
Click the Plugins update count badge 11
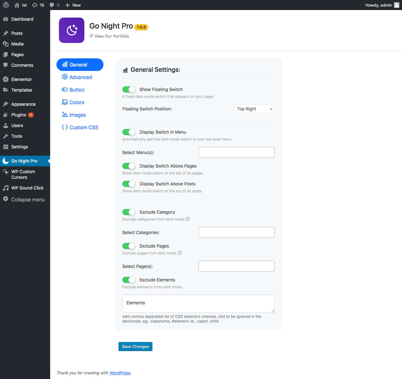coord(31,115)
